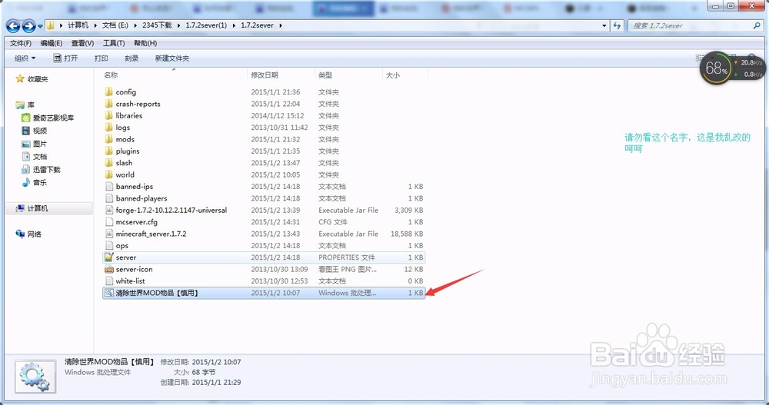
Task: Select the crash-reports folder icon
Action: [x=109, y=104]
